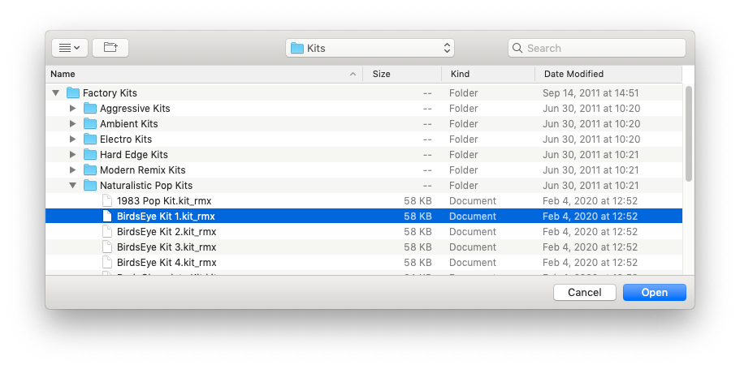
Task: Collapse the Factory Kits folder
Action: 55,93
